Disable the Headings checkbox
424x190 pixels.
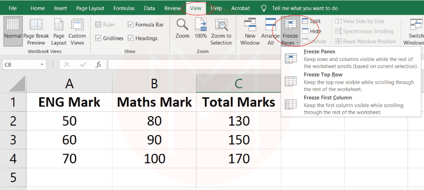click(x=131, y=38)
